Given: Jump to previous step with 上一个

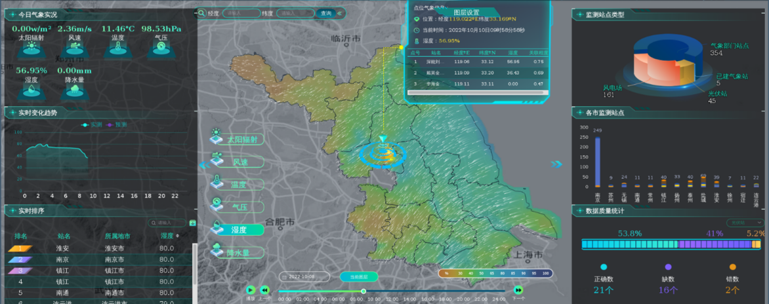Looking at the screenshot, I should [x=264, y=290].
